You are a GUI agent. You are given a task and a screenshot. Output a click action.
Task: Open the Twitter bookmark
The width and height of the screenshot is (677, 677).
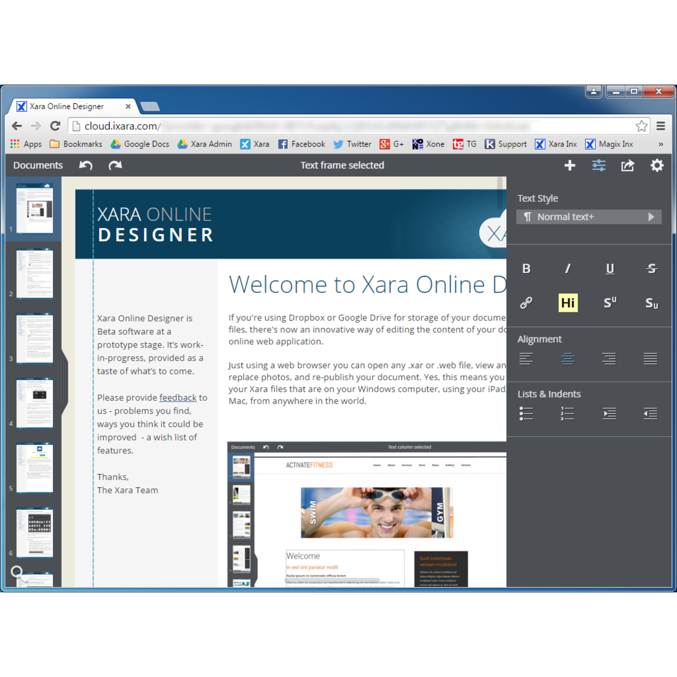pos(352,144)
